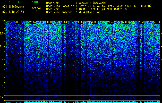This screenshot has height=103, width=162.
Task: Click Ogata-vill. Akita-Pref. JAPAN location text
Action: [x=115, y=6]
